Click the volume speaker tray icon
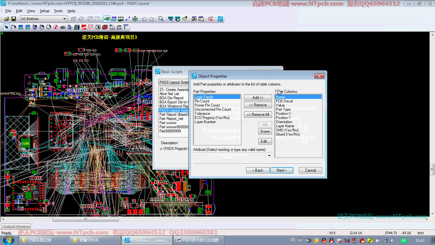 tap(393, 240)
